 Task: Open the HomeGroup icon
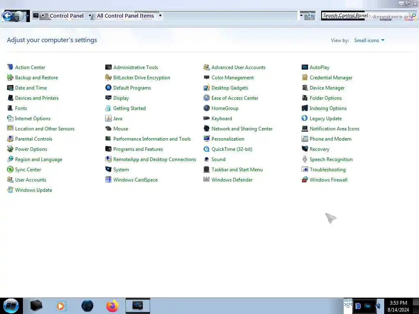click(x=207, y=108)
